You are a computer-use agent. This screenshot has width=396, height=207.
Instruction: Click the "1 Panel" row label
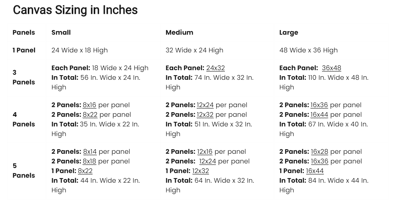(24, 50)
